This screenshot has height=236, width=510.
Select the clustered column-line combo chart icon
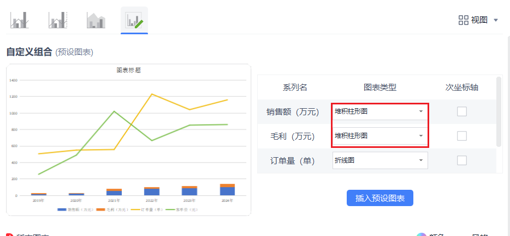(x=19, y=21)
